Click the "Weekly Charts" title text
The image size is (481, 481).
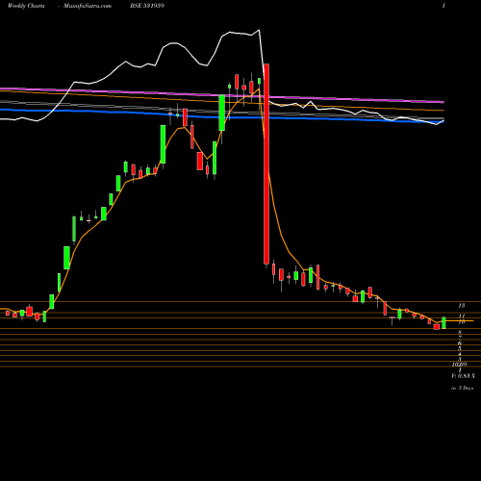26,6
